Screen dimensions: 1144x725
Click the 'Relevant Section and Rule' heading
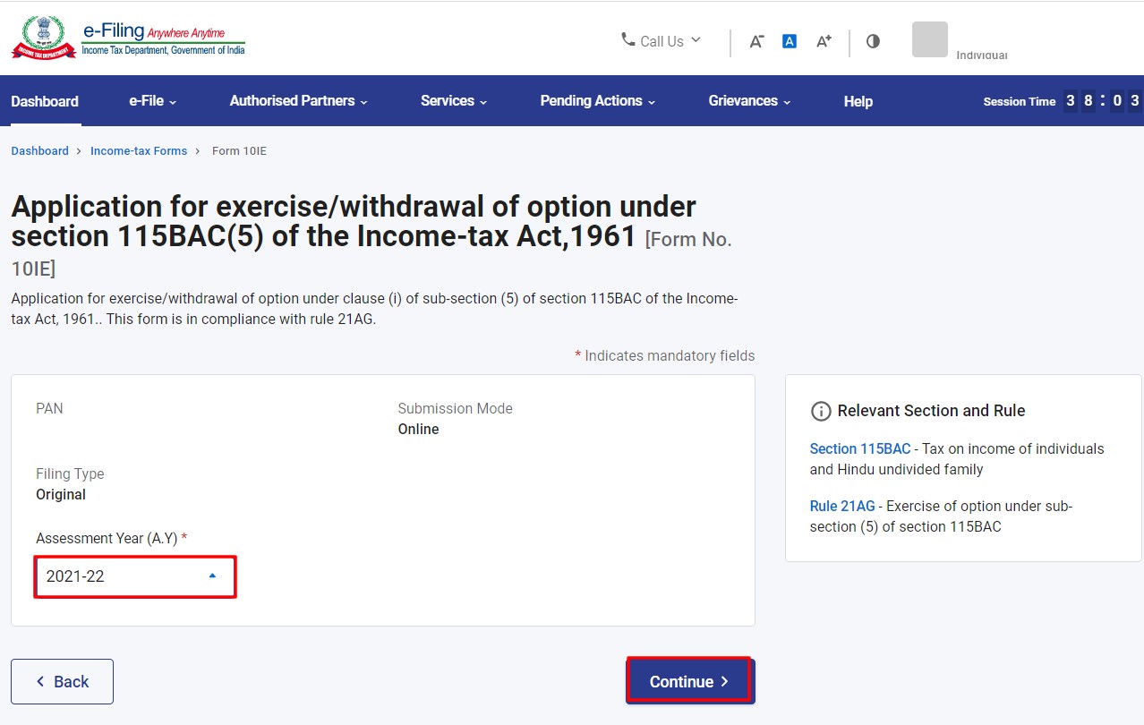pyautogui.click(x=931, y=411)
